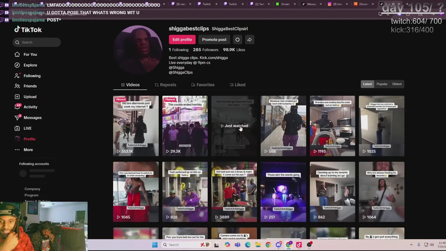The width and height of the screenshot is (446, 251).
Task: Open the 285 Followers list
Action: point(206,50)
